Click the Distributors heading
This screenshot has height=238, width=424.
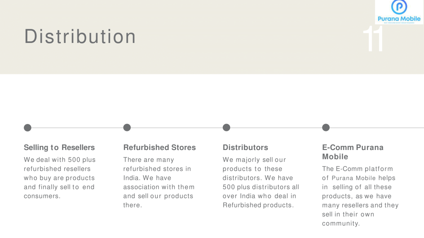click(245, 148)
